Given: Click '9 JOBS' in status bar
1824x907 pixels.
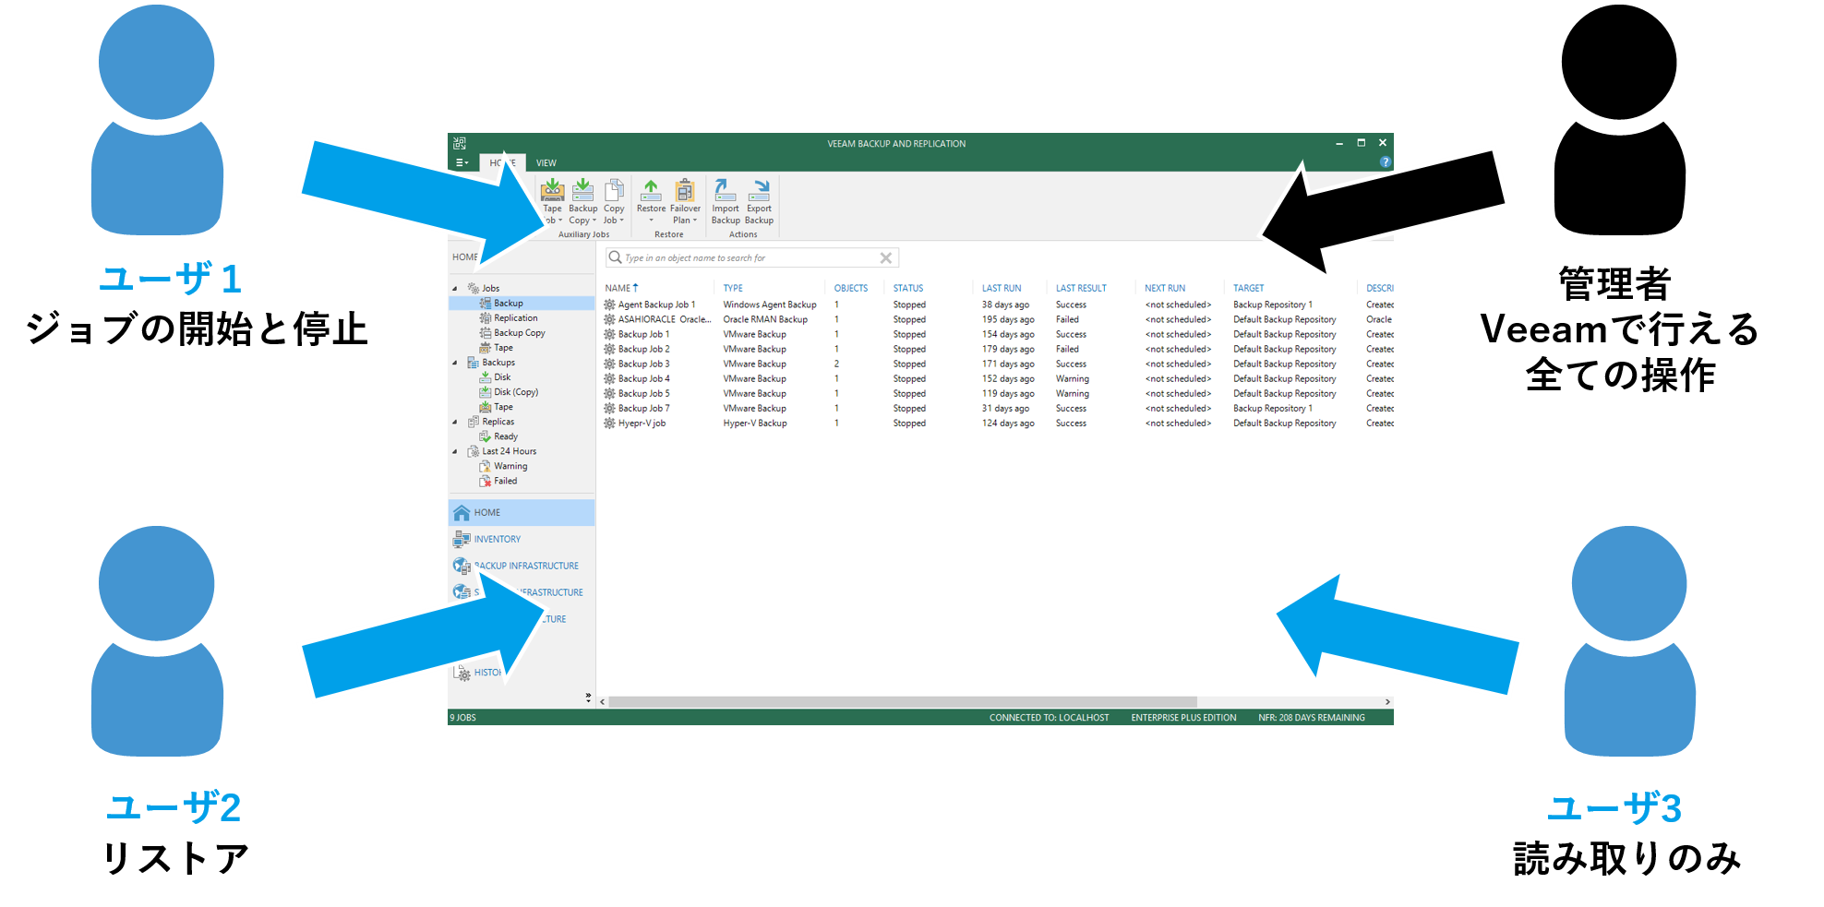Looking at the screenshot, I should tap(463, 718).
